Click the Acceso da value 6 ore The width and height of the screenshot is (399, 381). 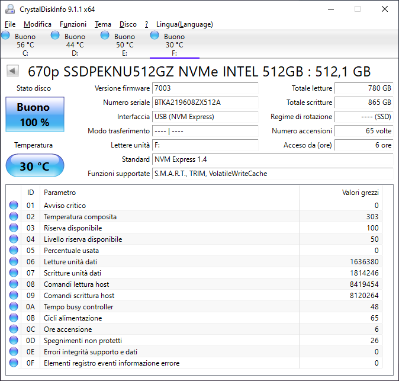[364, 145]
